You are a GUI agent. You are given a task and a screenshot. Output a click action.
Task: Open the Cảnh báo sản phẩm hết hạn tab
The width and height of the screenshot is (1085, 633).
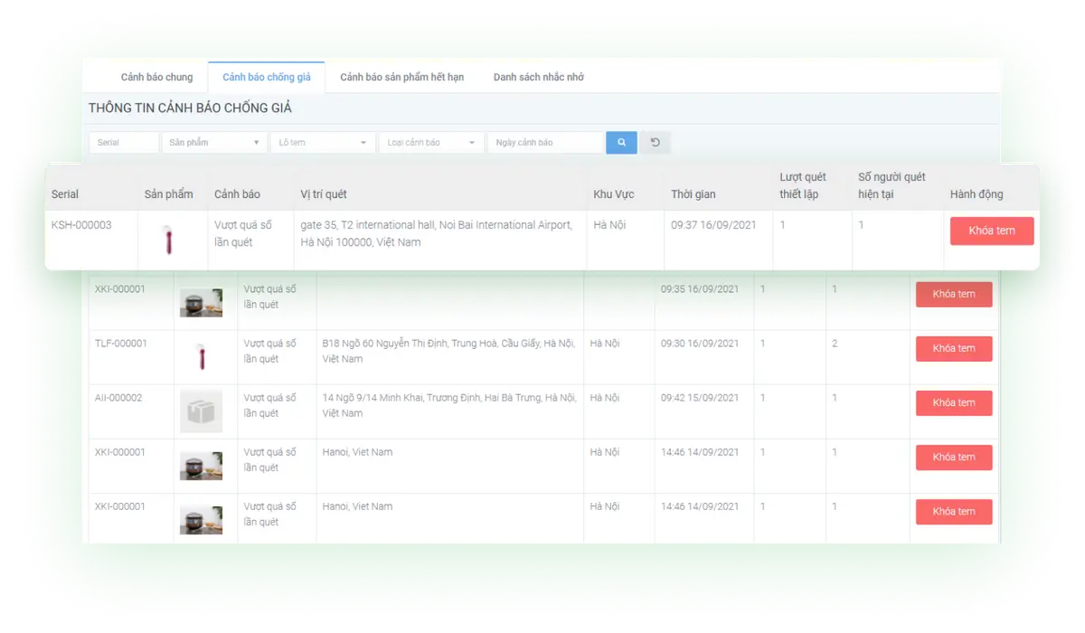coord(401,78)
